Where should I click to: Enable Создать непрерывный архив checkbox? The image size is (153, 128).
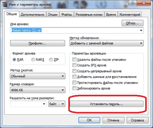(74, 71)
